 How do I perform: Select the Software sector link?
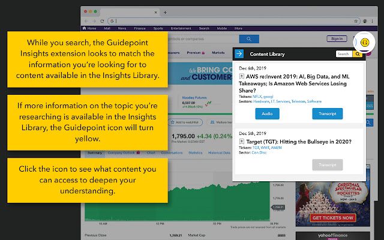(x=314, y=101)
